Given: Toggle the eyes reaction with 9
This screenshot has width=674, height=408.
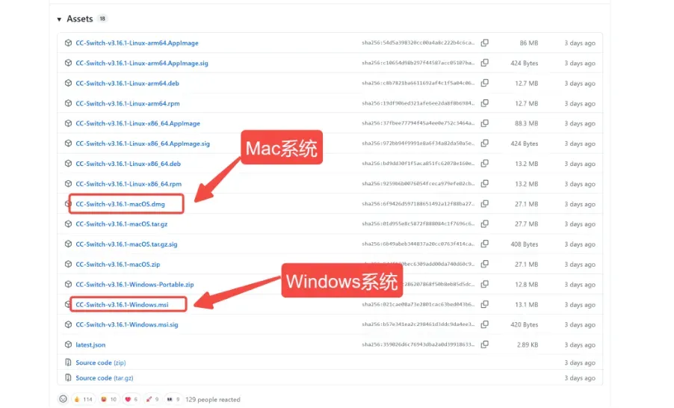Looking at the screenshot, I should [x=173, y=399].
